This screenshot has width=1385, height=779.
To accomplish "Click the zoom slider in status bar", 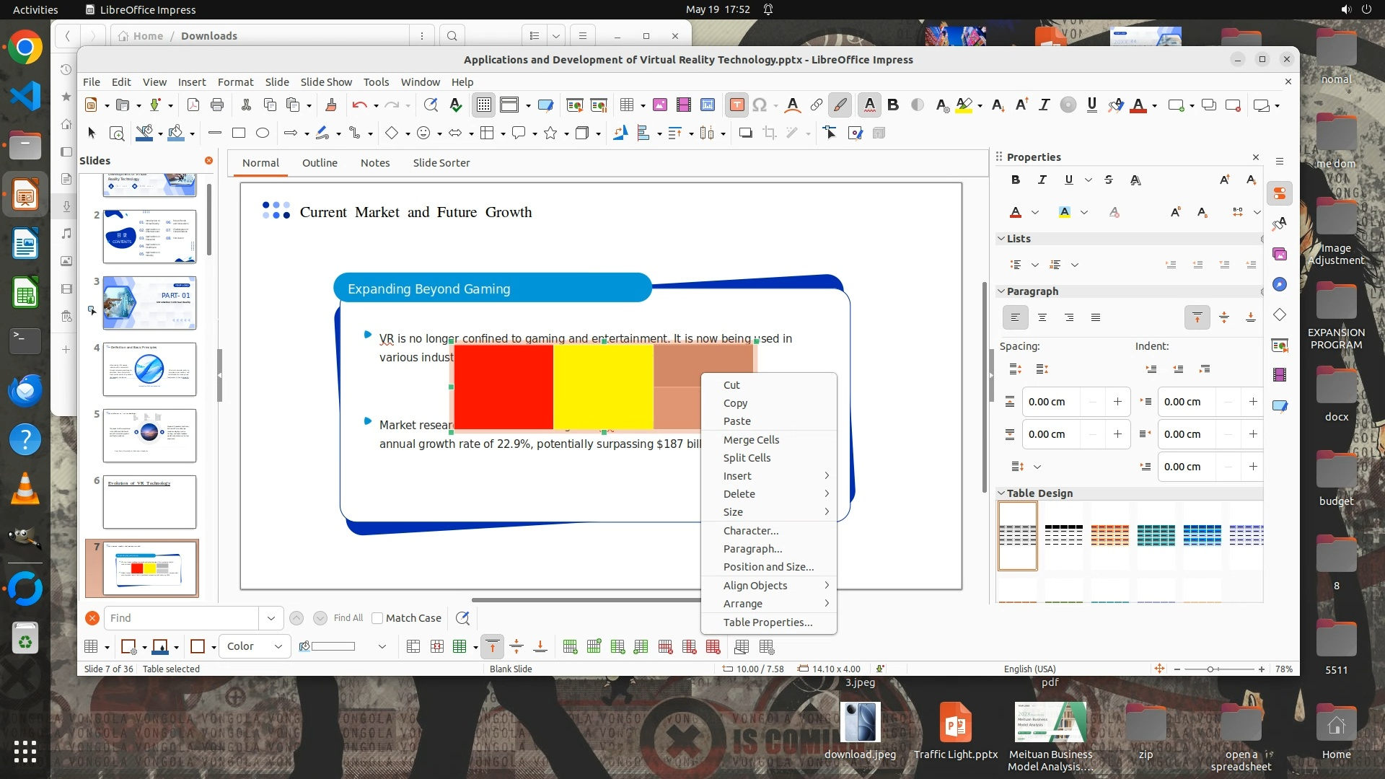I will pos(1211,669).
